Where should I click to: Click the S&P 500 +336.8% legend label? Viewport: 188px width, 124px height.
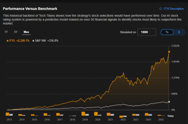[x=46, y=40]
